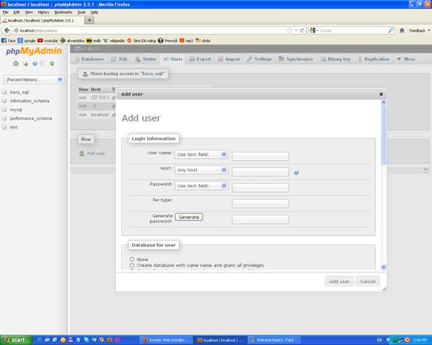The image size is (432, 345).
Task: Switch to Joomla Web Installer taskbar window
Action: tap(166, 340)
